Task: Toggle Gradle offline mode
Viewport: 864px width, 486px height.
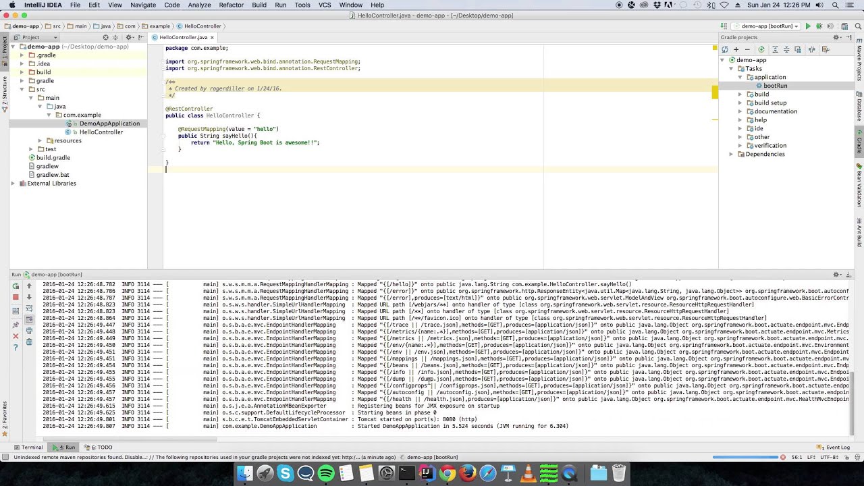Action: pos(812,49)
